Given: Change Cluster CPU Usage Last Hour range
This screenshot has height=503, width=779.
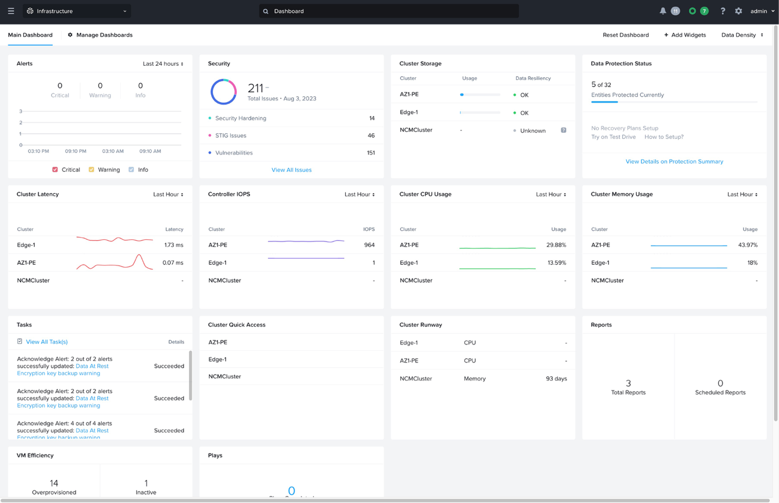Looking at the screenshot, I should point(551,194).
